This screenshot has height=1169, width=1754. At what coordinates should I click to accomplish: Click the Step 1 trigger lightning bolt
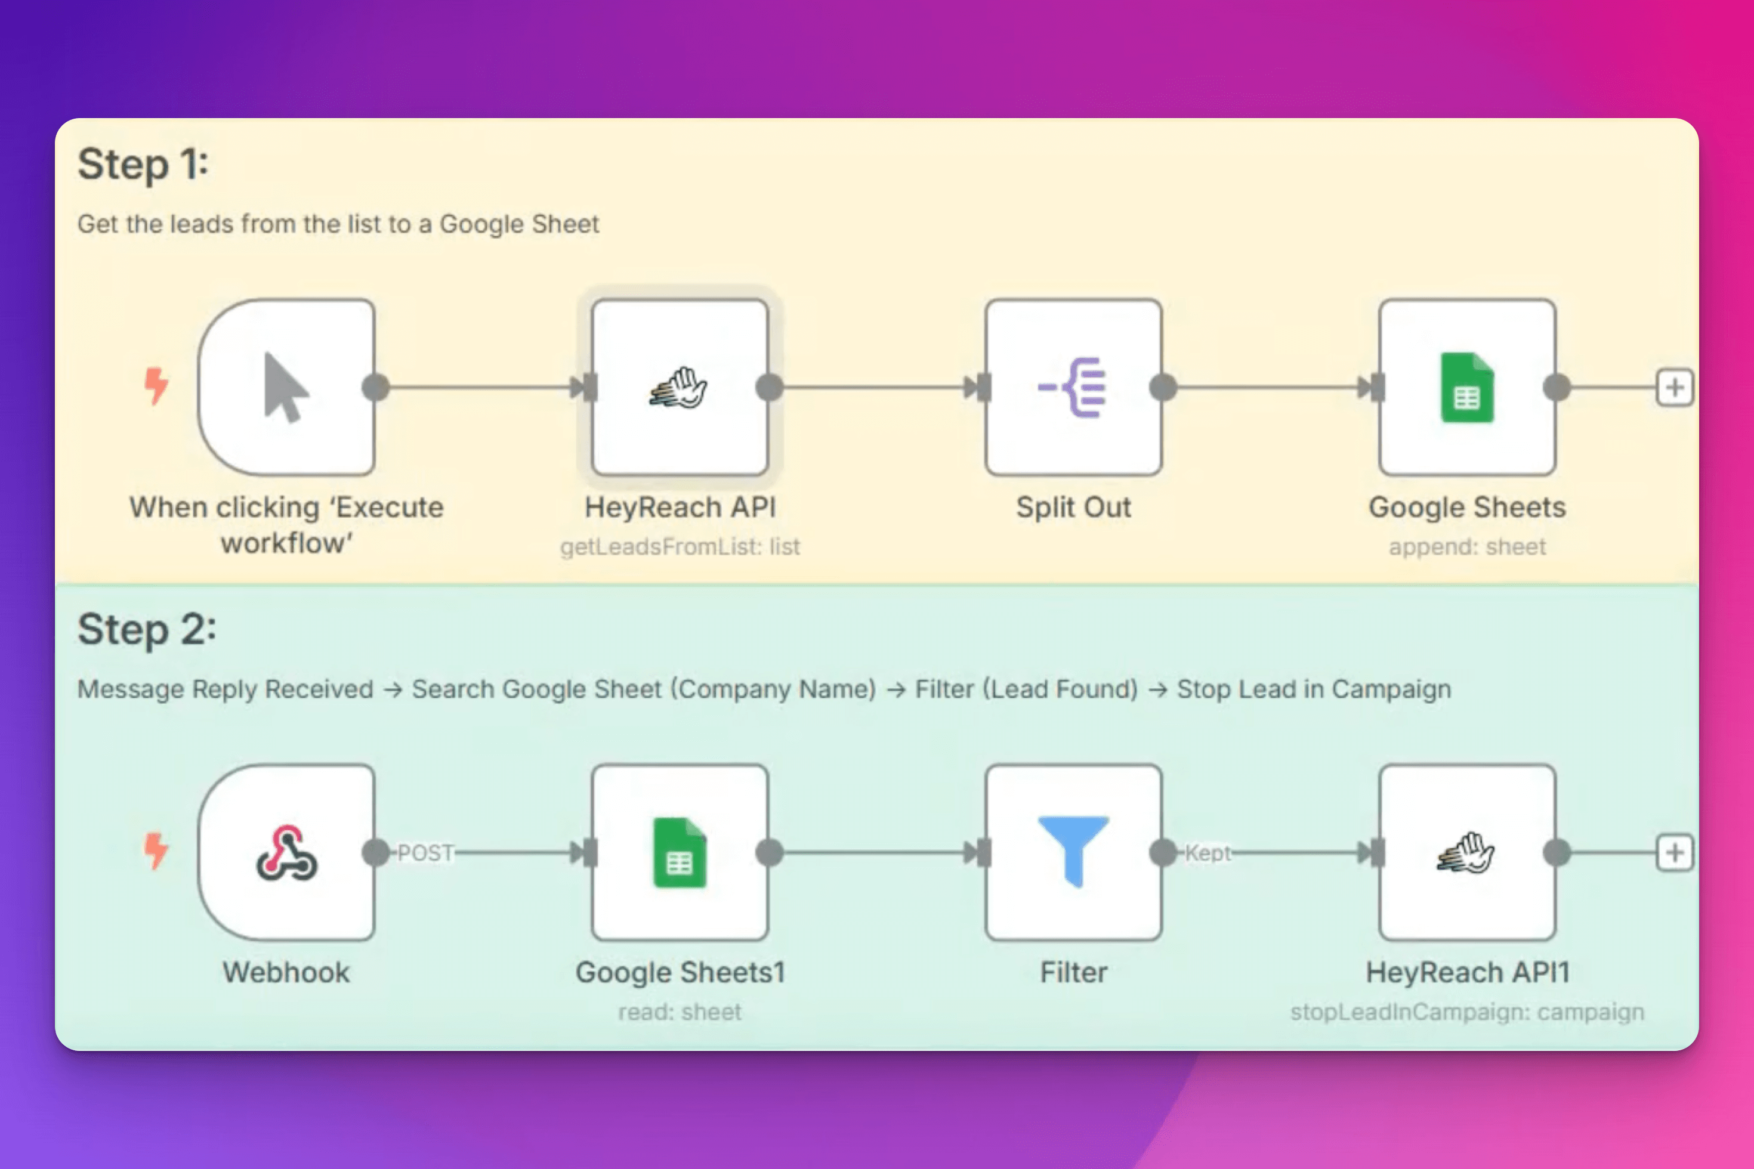coord(156,385)
